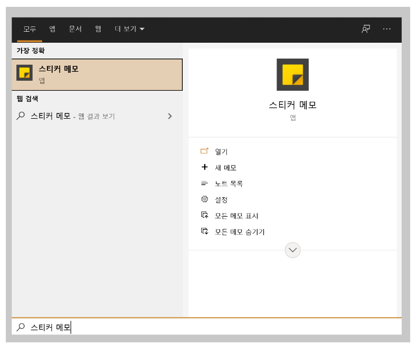Choose 모든 메모 숨기기

(240, 232)
